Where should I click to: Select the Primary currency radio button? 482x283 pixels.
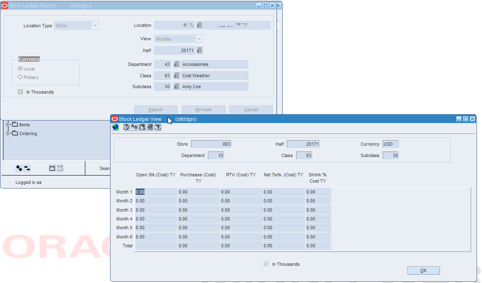[x=20, y=77]
